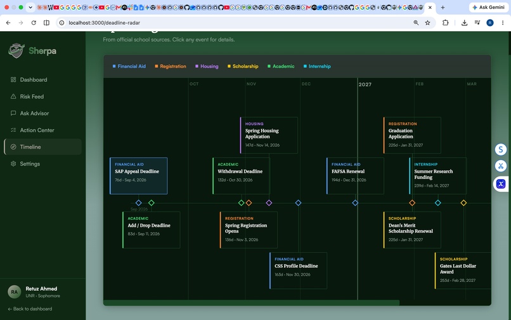Toggle the Internship legend filter
Image resolution: width=511 pixels, height=320 pixels.
317,66
